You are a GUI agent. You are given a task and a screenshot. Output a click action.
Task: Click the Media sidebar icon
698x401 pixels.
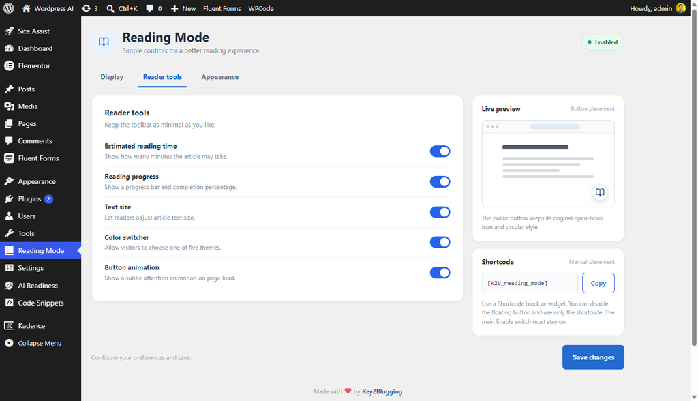pyautogui.click(x=9, y=106)
